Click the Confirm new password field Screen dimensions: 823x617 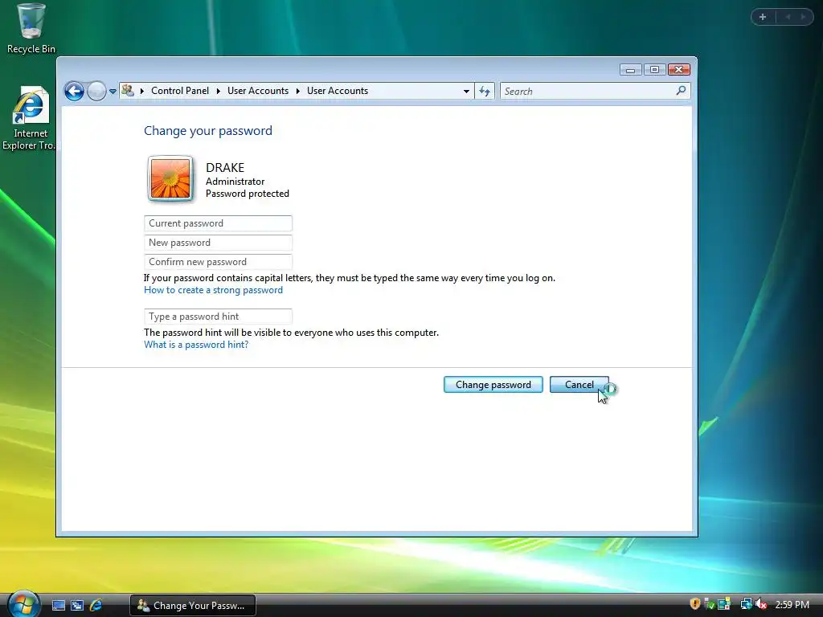218,262
